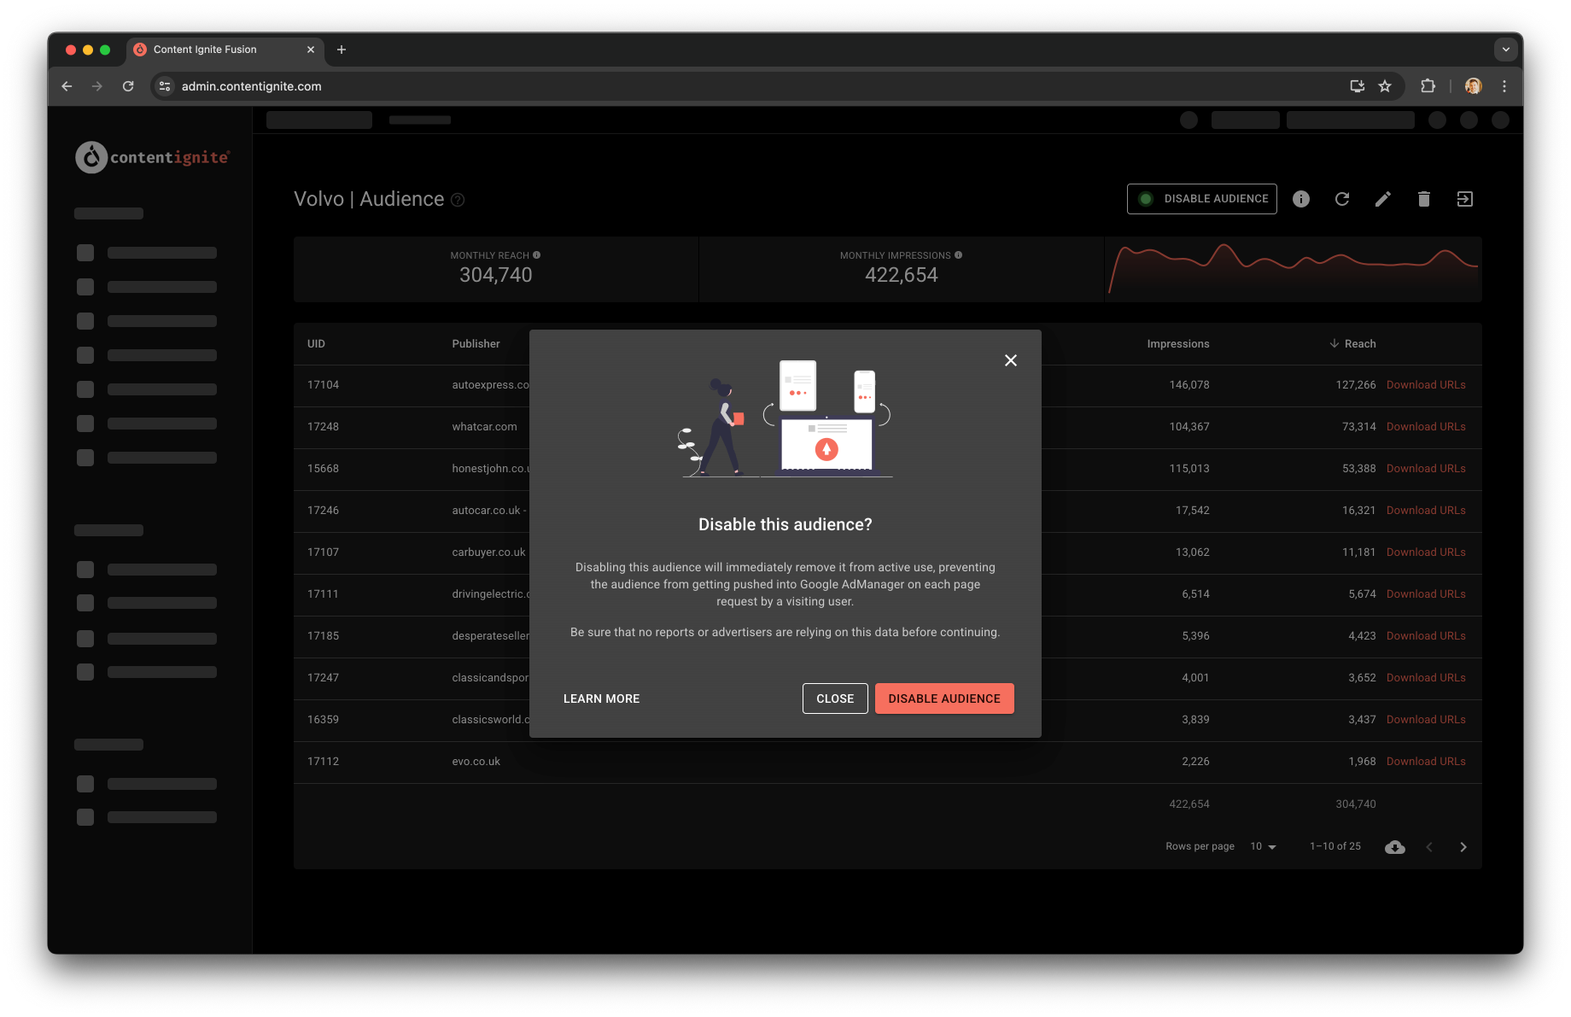Close the dialog with the X icon
The width and height of the screenshot is (1571, 1017).
pos(1011,360)
